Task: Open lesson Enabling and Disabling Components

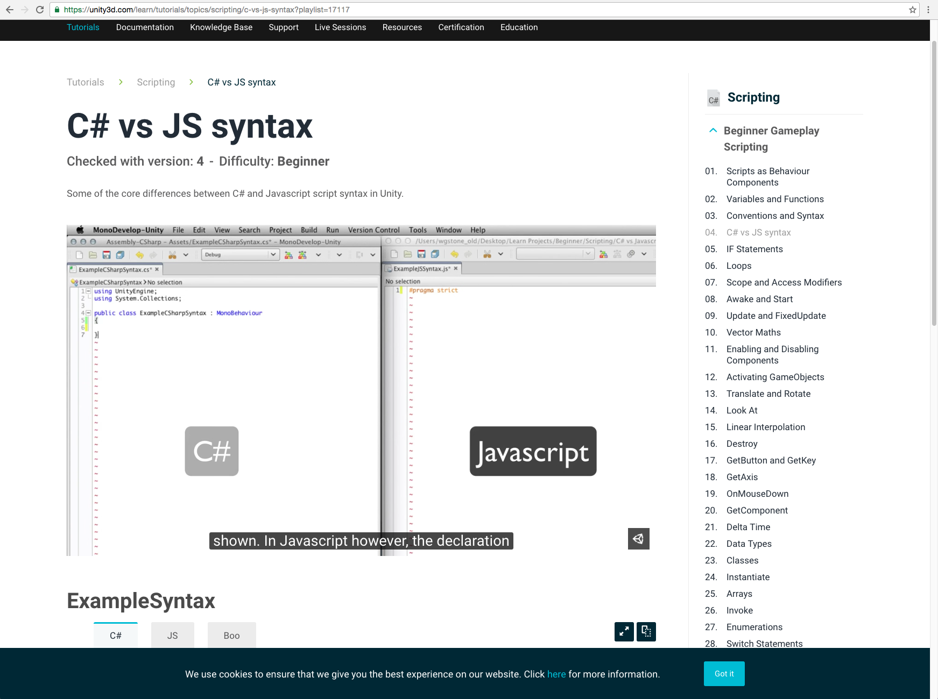Action: pos(773,355)
